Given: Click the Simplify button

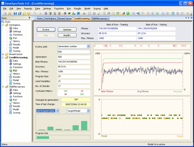Looking at the screenshot, I should click(67, 35).
